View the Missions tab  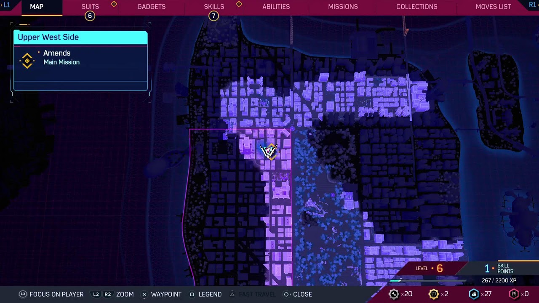tap(343, 7)
